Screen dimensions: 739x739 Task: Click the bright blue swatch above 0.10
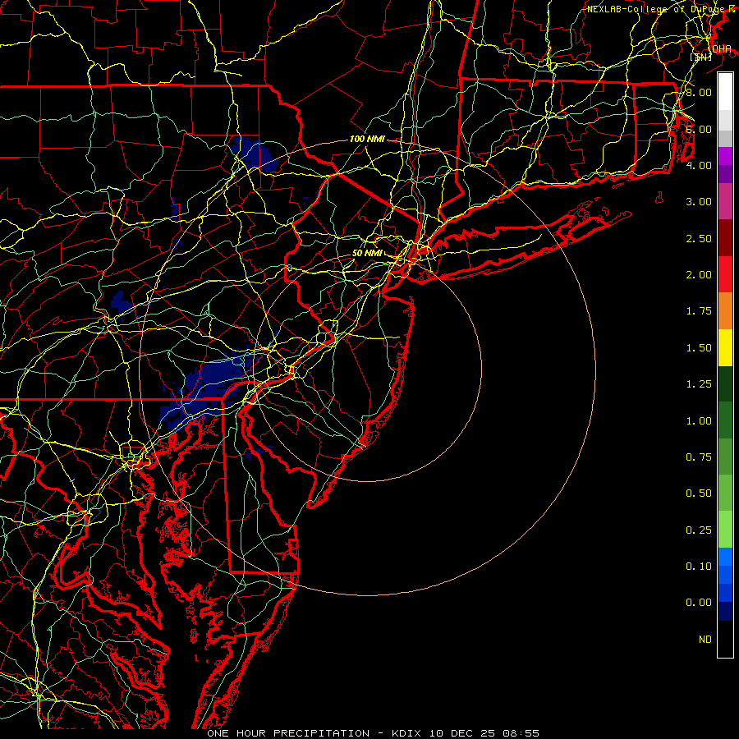point(725,557)
